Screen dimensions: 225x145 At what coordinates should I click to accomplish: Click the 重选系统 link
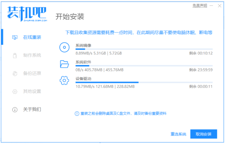point(178,134)
